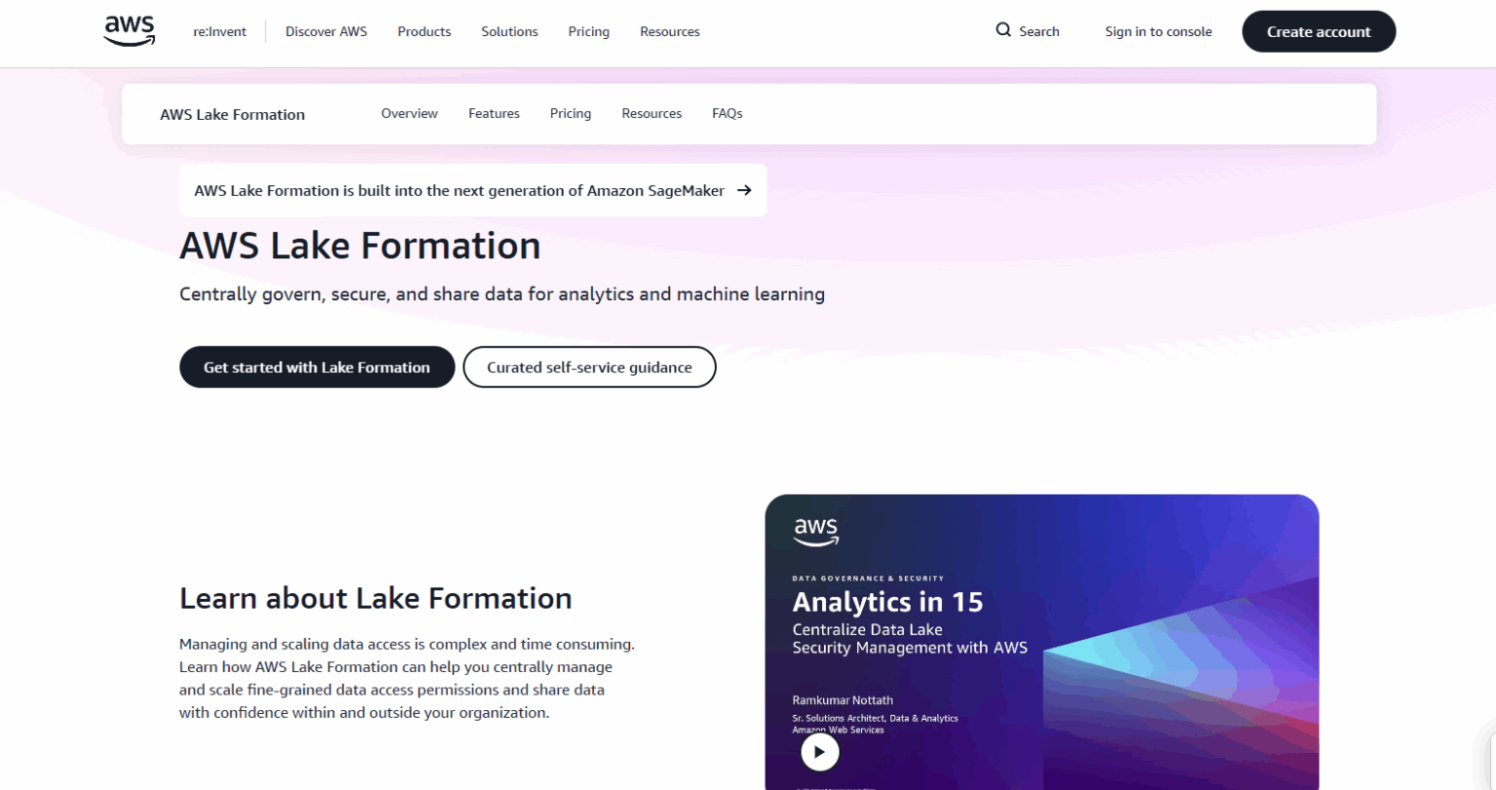Click the AWS Lake Formation main heading
This screenshot has height=790, width=1496.
coord(360,245)
